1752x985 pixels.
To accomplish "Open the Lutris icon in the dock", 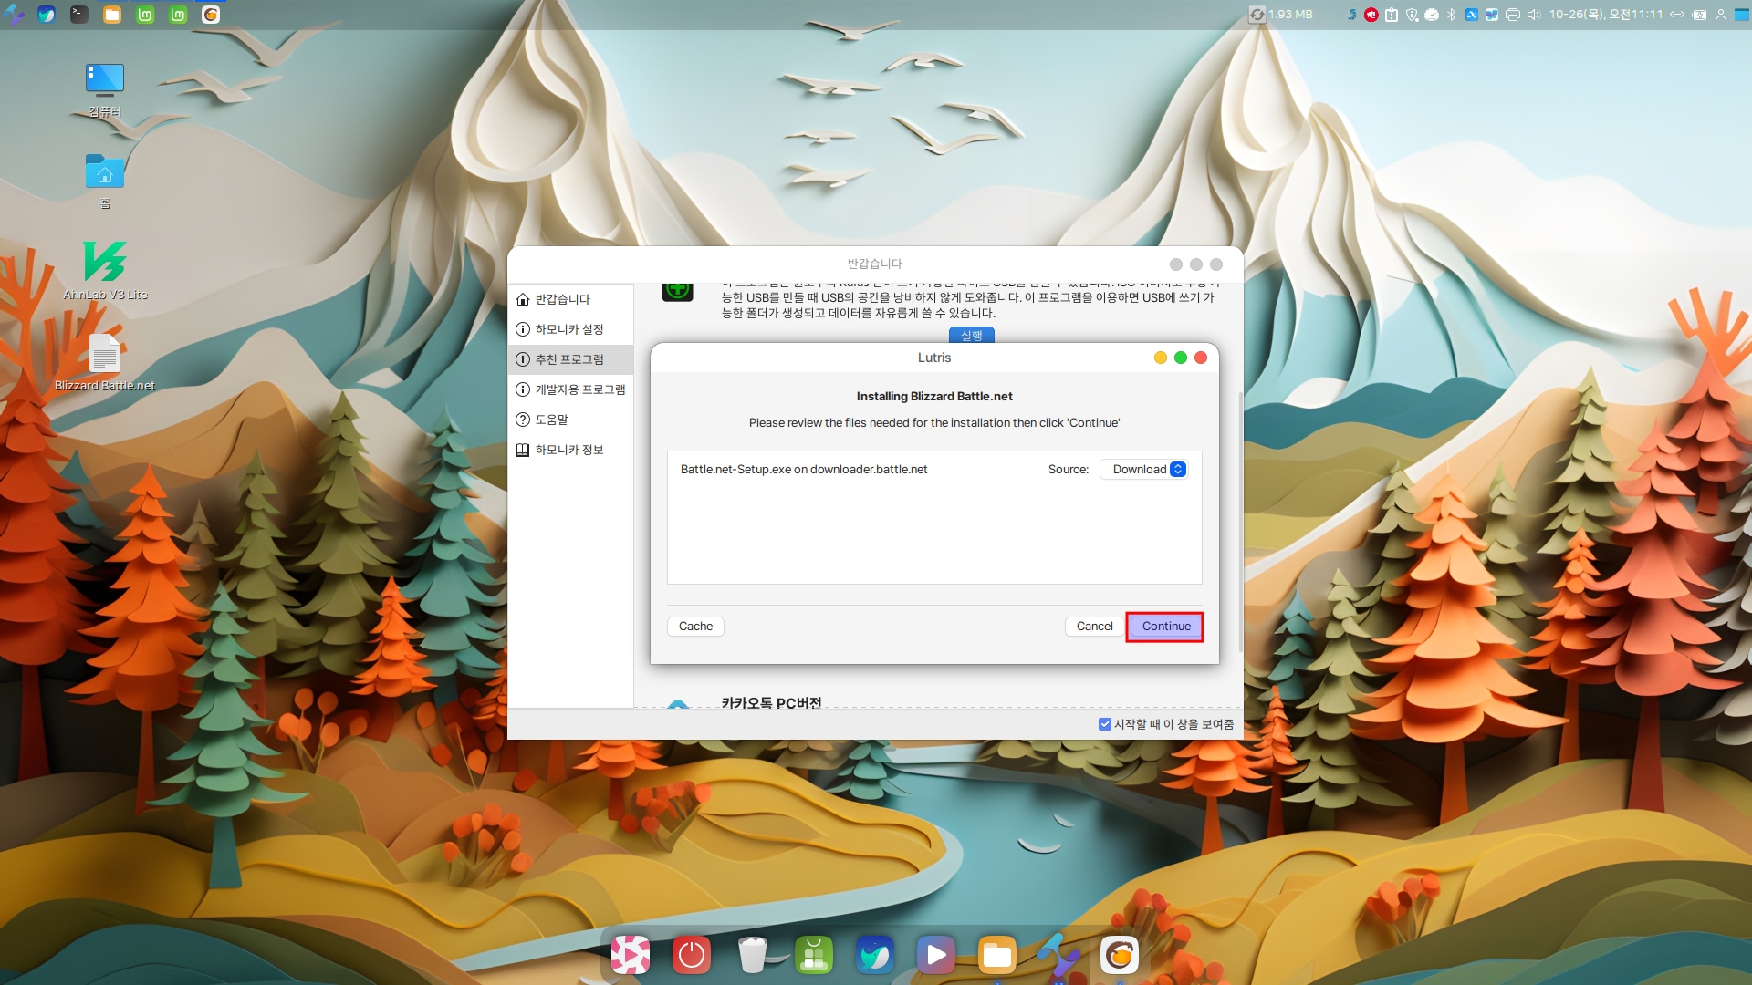I will 1120,955.
